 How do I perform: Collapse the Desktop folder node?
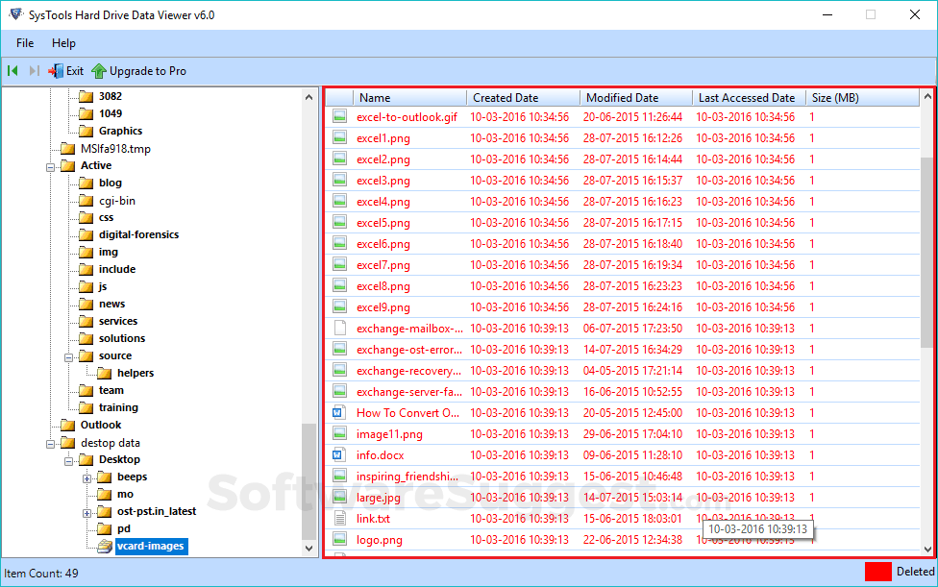(69, 461)
